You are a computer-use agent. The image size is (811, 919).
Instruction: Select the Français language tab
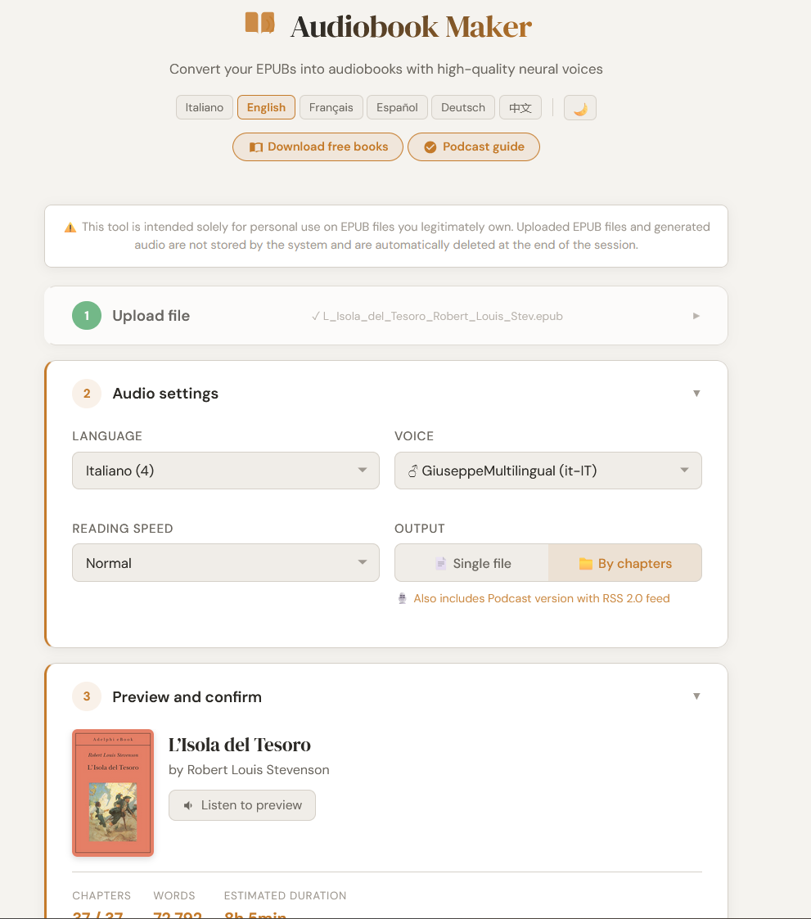click(x=331, y=107)
